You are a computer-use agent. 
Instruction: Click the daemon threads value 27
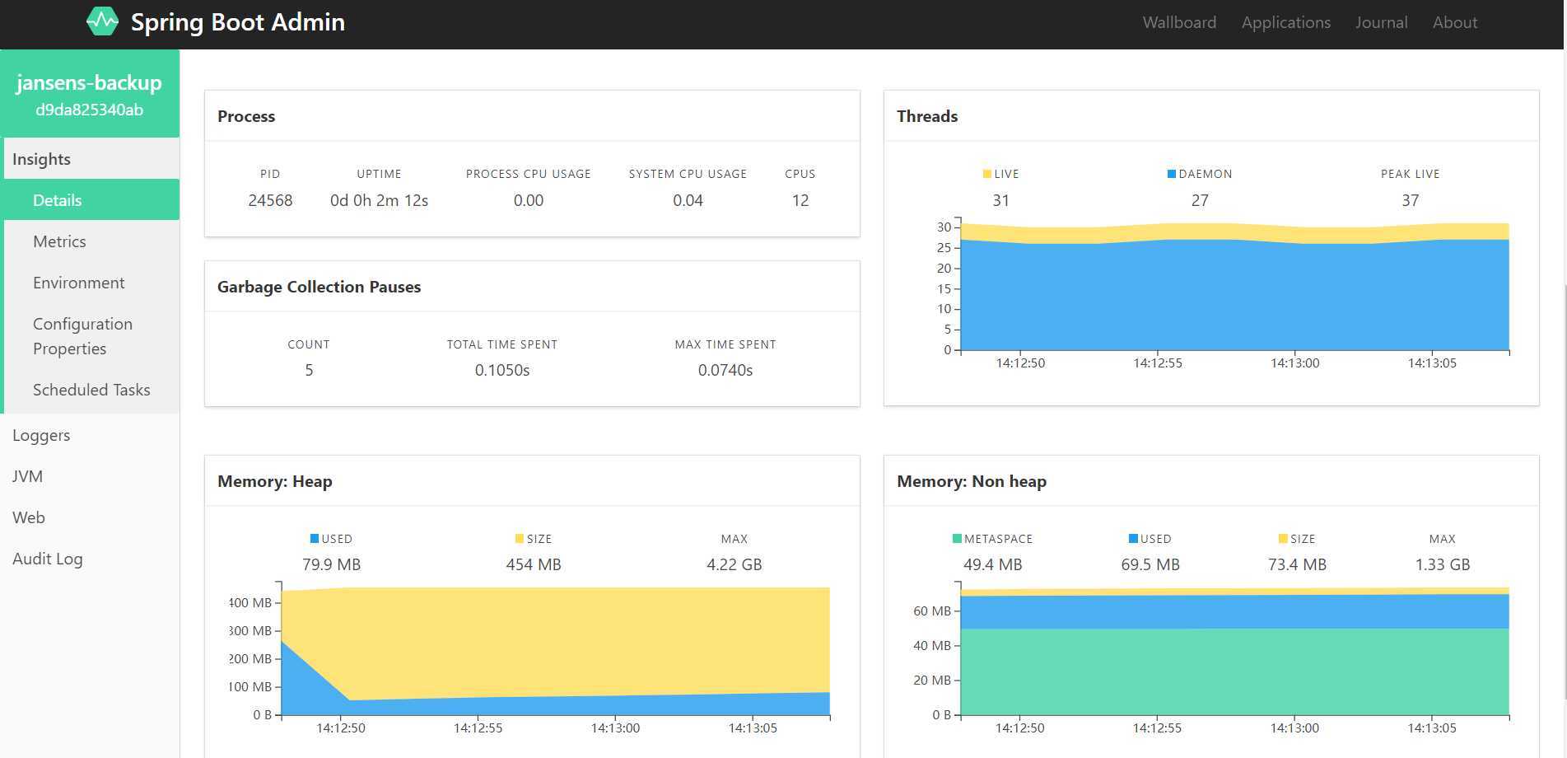click(1200, 200)
